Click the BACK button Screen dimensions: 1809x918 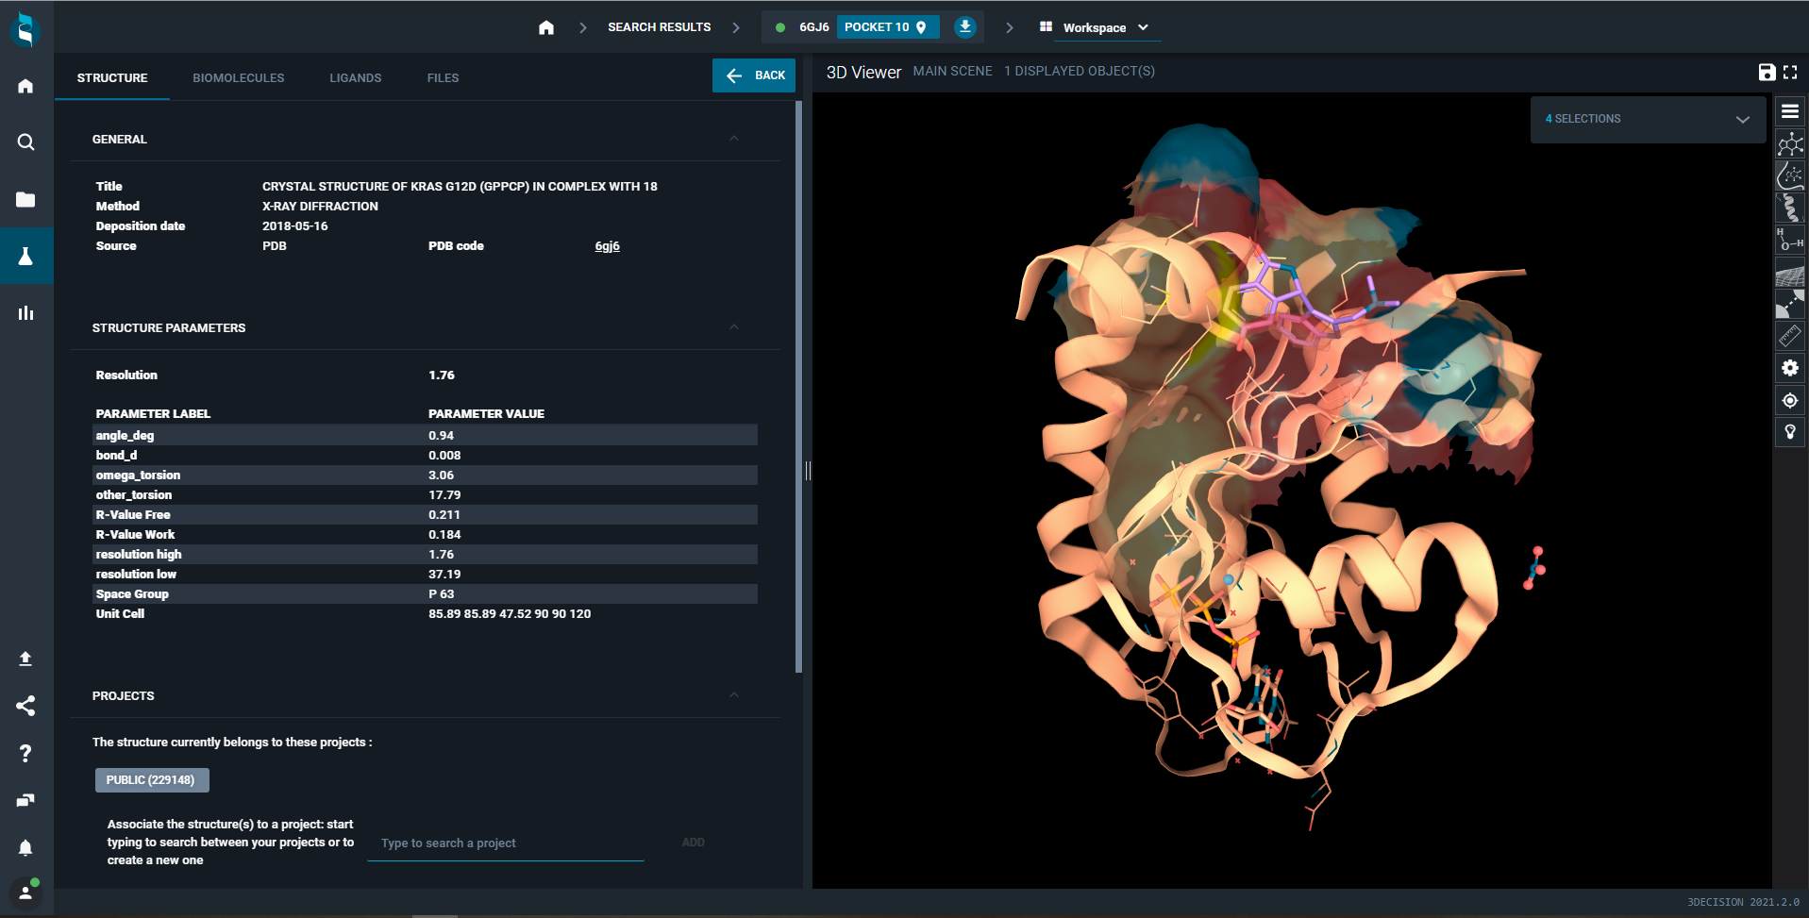[754, 75]
